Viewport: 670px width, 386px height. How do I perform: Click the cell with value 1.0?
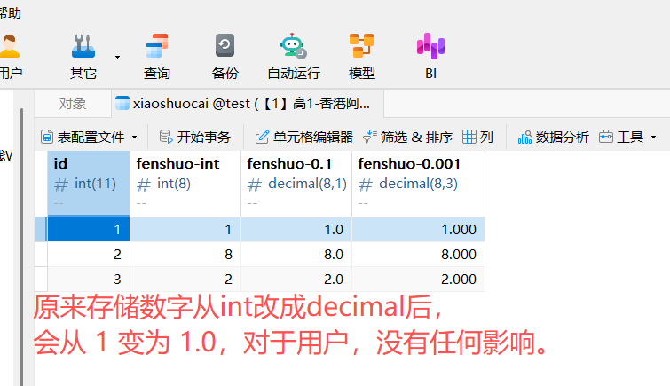(296, 230)
